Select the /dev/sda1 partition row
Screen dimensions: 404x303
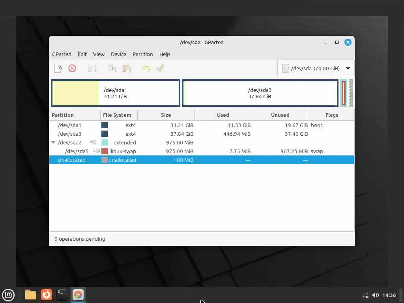(202, 125)
